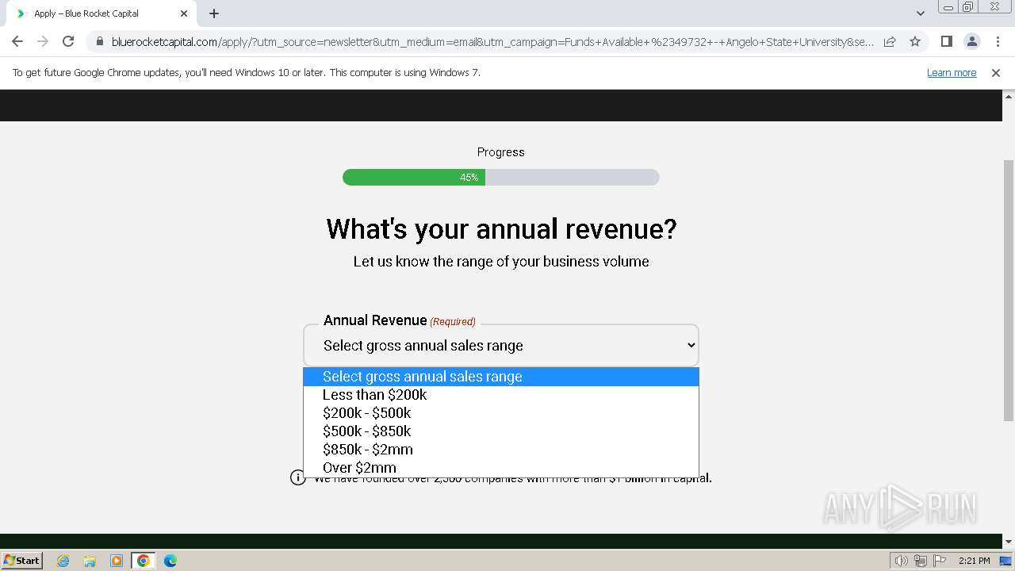
Task: Open a new browser tab
Action: point(214,13)
